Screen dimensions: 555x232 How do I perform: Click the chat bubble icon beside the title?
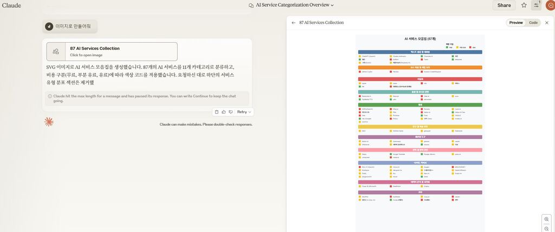(x=251, y=5)
